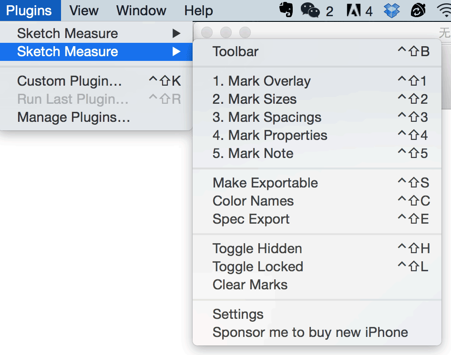Select Toolbar from the submenu
The width and height of the screenshot is (451, 355).
pyautogui.click(x=236, y=51)
